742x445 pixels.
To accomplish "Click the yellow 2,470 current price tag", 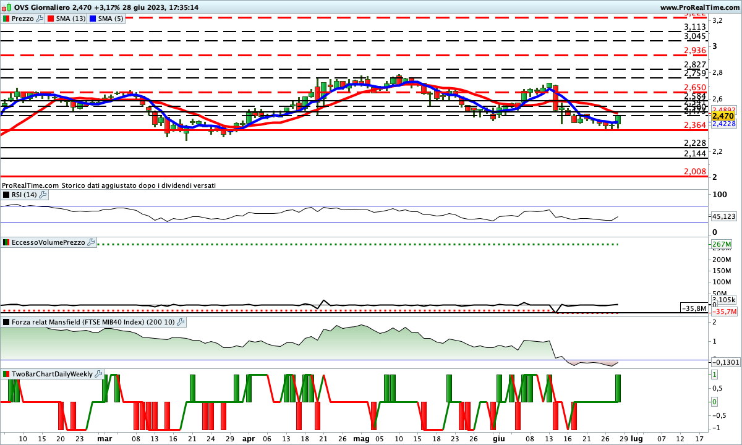I will pyautogui.click(x=722, y=116).
